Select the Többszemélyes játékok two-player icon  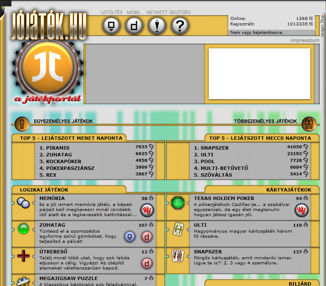pos(309,123)
